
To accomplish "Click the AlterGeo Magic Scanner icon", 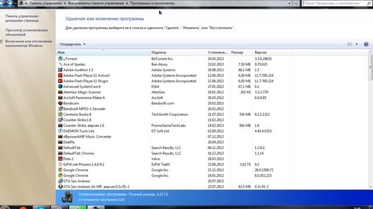I will click(61, 92).
